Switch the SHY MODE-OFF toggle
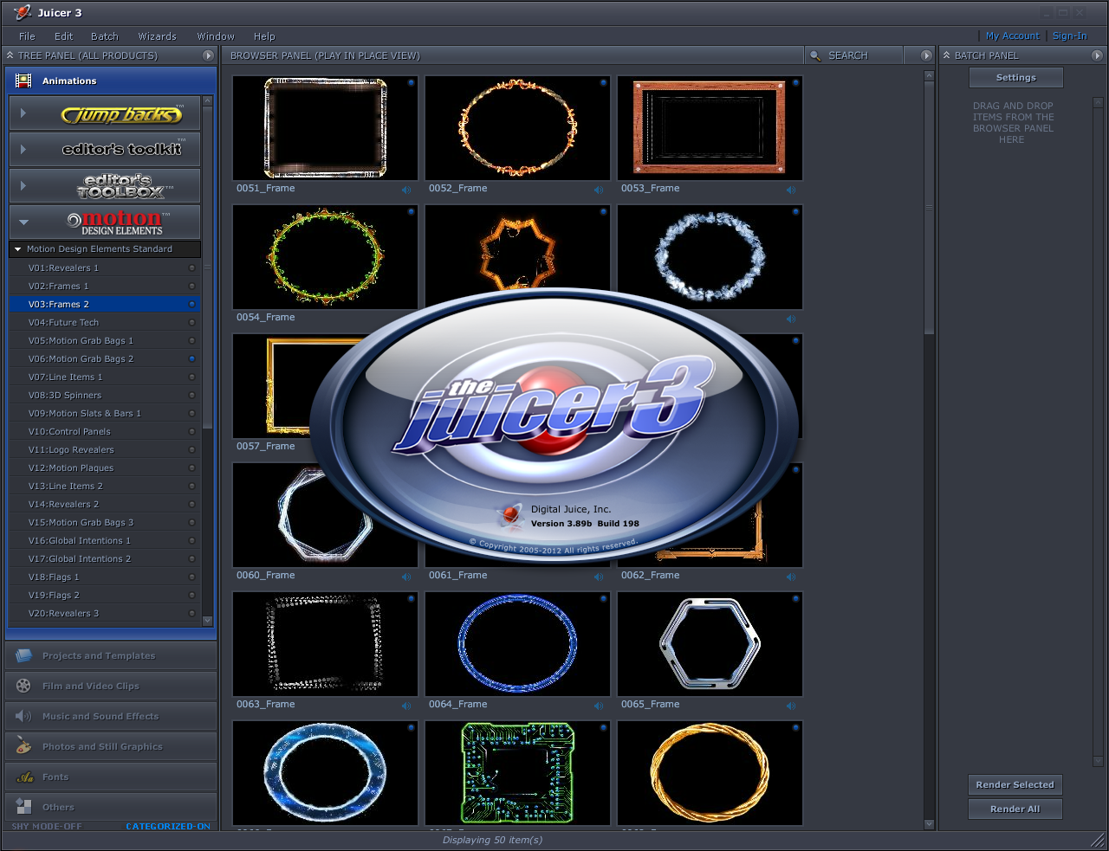1109x851 pixels. pos(47,827)
